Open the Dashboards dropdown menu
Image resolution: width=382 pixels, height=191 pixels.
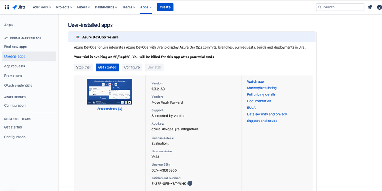coord(106,7)
